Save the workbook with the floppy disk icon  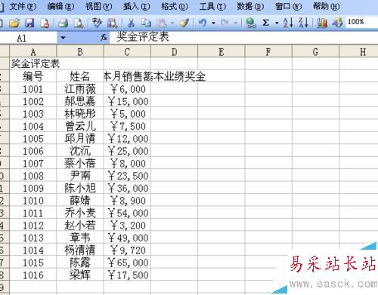coord(29,23)
